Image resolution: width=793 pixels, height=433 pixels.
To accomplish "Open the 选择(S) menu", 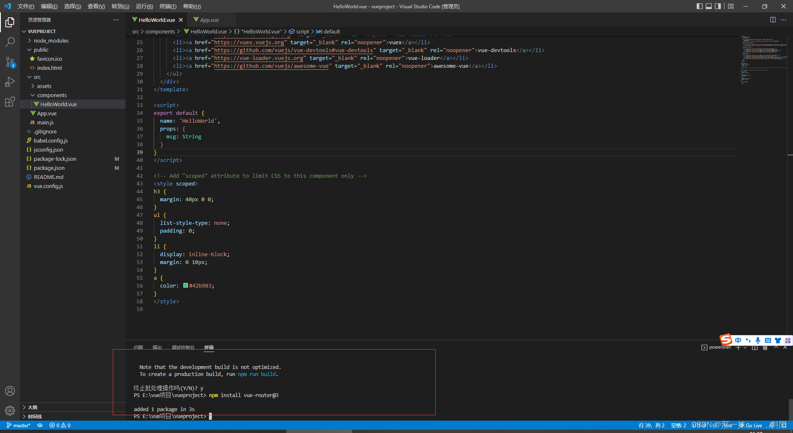I will pyautogui.click(x=73, y=6).
